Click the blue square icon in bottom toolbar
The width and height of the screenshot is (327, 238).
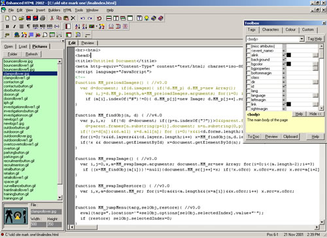pos(31,35)
